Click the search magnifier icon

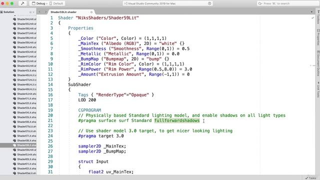point(260,3)
